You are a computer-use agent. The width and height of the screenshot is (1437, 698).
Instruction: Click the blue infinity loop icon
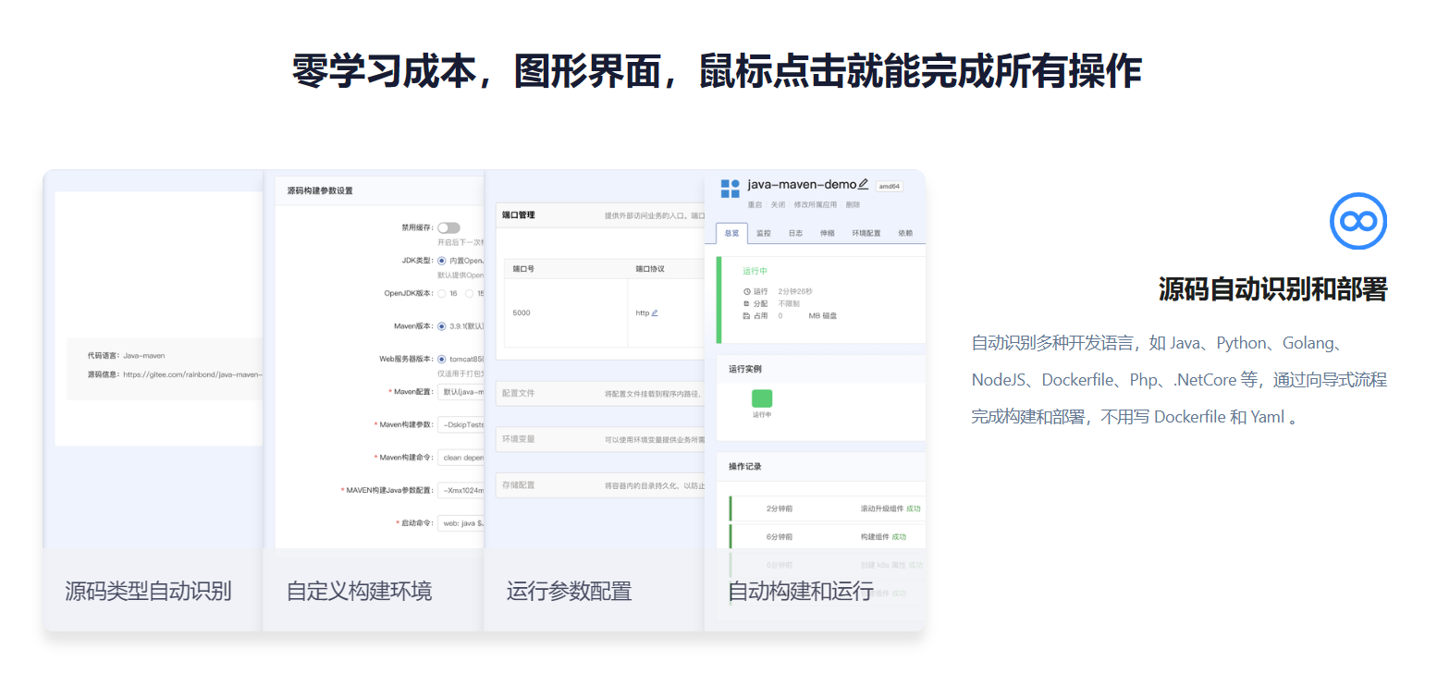(1357, 221)
